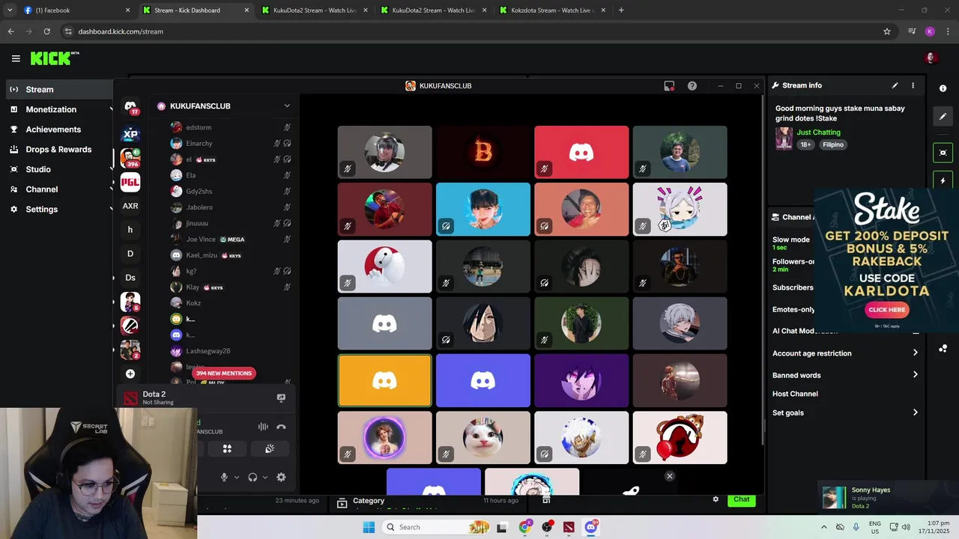Screen dimensions: 959x539
Task: Click the CLICK HERE Stake ad button
Action: (887, 309)
